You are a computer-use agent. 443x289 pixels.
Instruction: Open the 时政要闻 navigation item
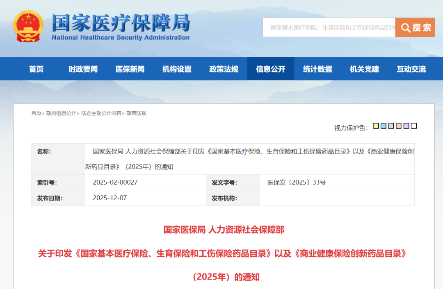pyautogui.click(x=82, y=69)
